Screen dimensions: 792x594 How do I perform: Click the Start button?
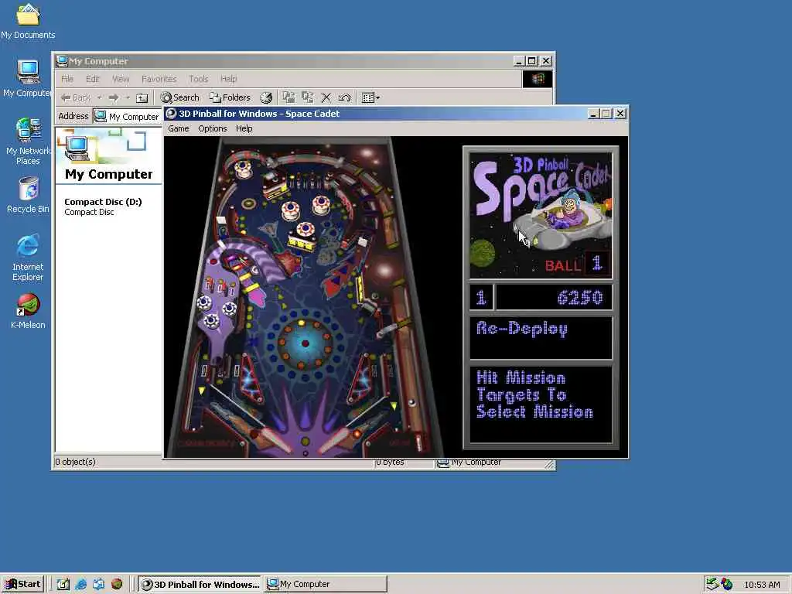click(23, 585)
